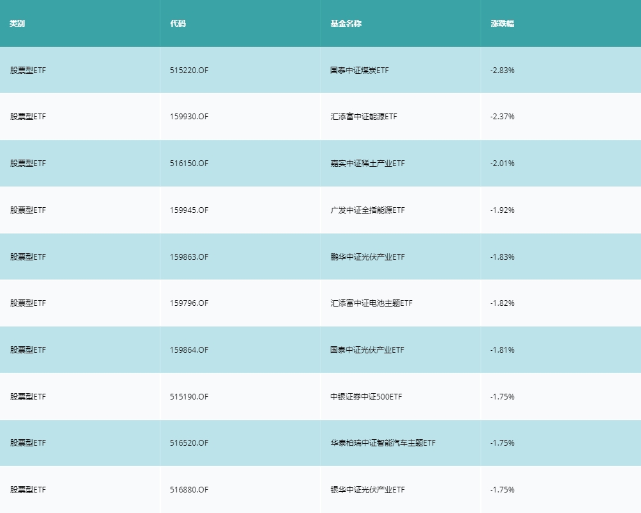Click fund name 中银证券中证500ETF
The image size is (641, 513).
(366, 397)
